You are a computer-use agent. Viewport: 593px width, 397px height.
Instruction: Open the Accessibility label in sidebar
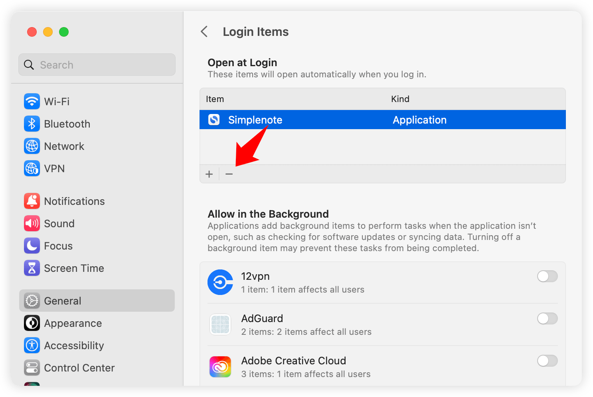pyautogui.click(x=74, y=346)
